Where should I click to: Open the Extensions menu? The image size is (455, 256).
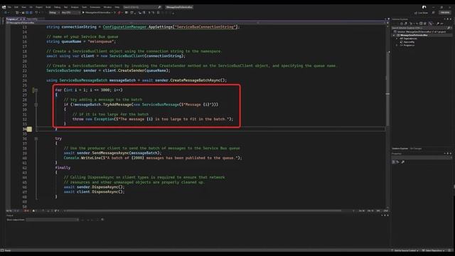tap(95, 7)
